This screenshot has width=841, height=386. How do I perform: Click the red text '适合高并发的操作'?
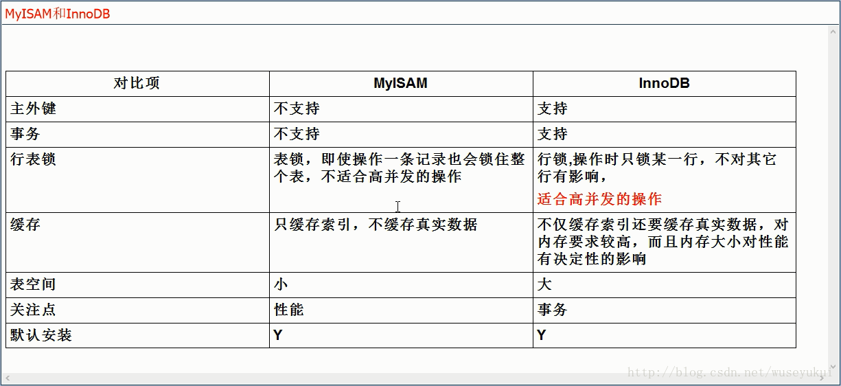[x=599, y=199]
